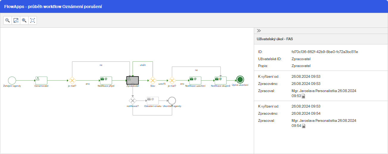Open document icon next to 09:54 entry
388x154 pixels.
coord(303,126)
